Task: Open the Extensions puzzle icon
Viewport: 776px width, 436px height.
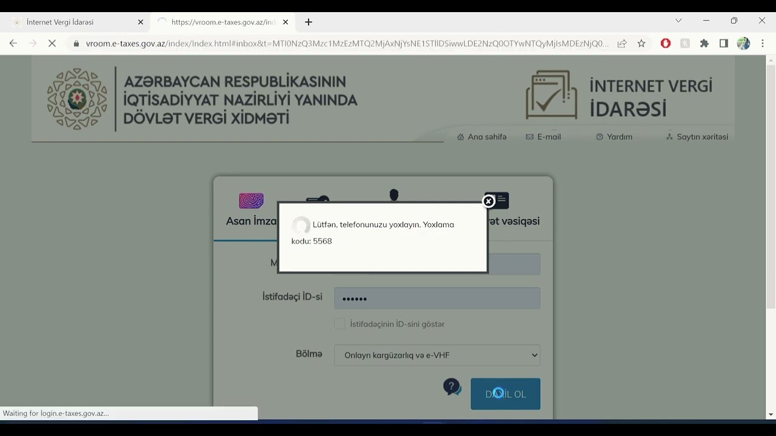Action: (x=704, y=44)
